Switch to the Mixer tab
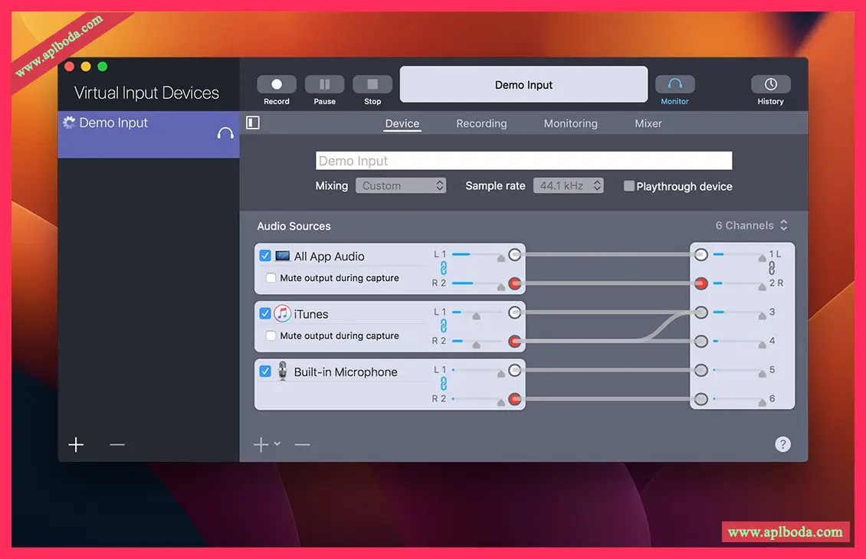Image resolution: width=866 pixels, height=559 pixels. (x=648, y=123)
